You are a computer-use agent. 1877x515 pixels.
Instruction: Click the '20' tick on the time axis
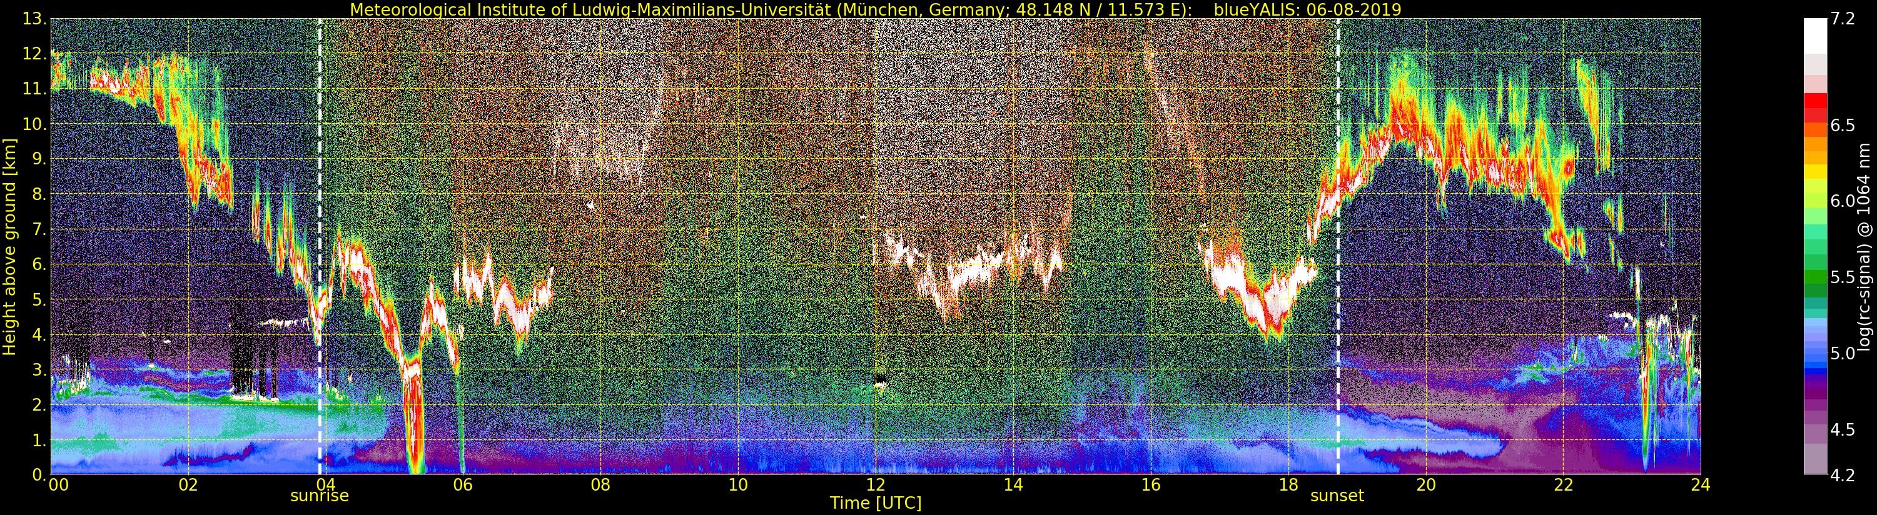click(x=1425, y=485)
